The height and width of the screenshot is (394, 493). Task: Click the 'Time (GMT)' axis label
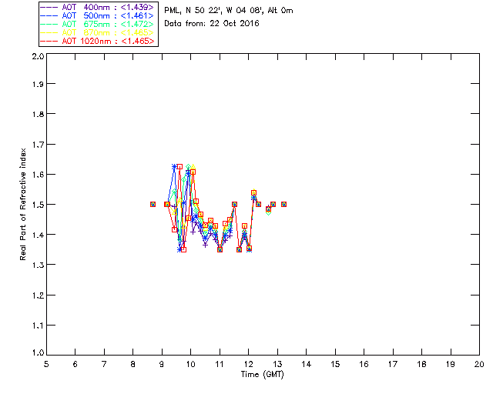[x=262, y=375]
